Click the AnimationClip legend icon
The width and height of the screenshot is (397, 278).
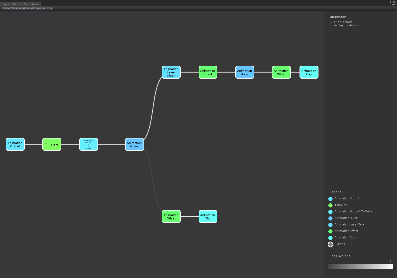(330, 238)
